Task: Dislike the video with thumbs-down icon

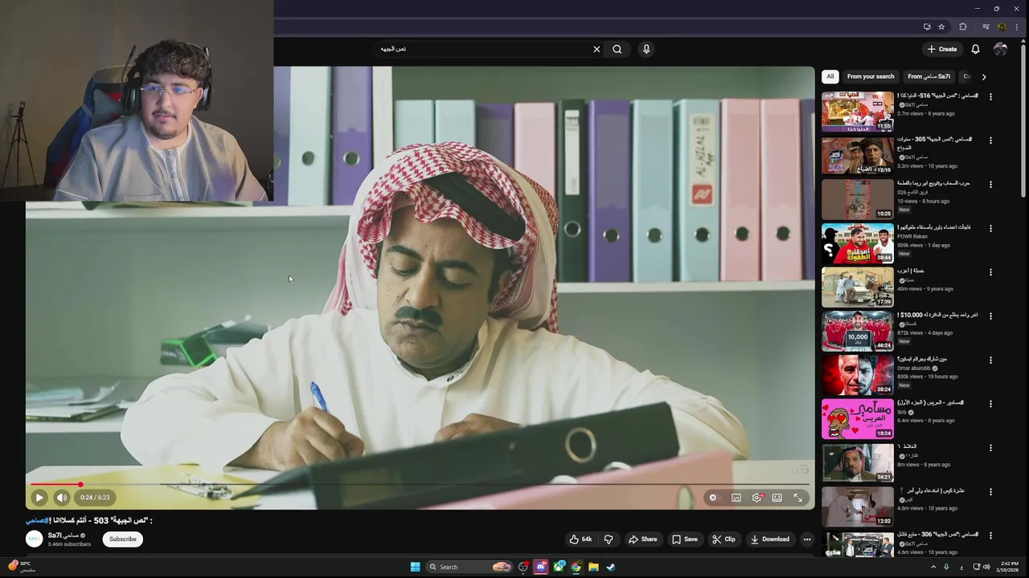Action: (x=609, y=539)
